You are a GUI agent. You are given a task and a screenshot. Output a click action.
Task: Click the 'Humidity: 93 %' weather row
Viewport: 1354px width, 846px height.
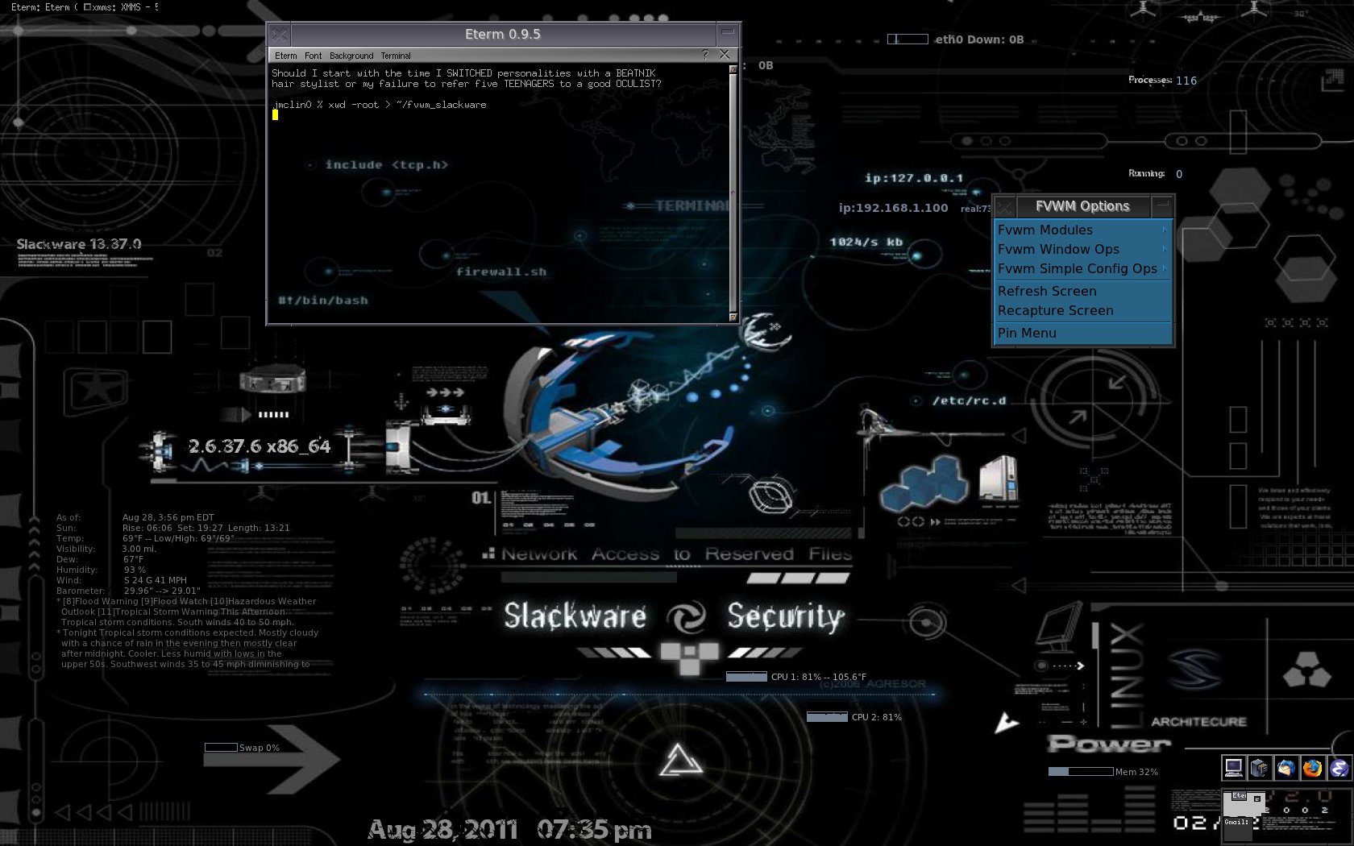102,570
